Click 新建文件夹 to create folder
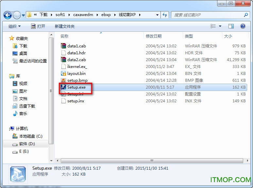The image size is (253, 188). click(x=64, y=26)
